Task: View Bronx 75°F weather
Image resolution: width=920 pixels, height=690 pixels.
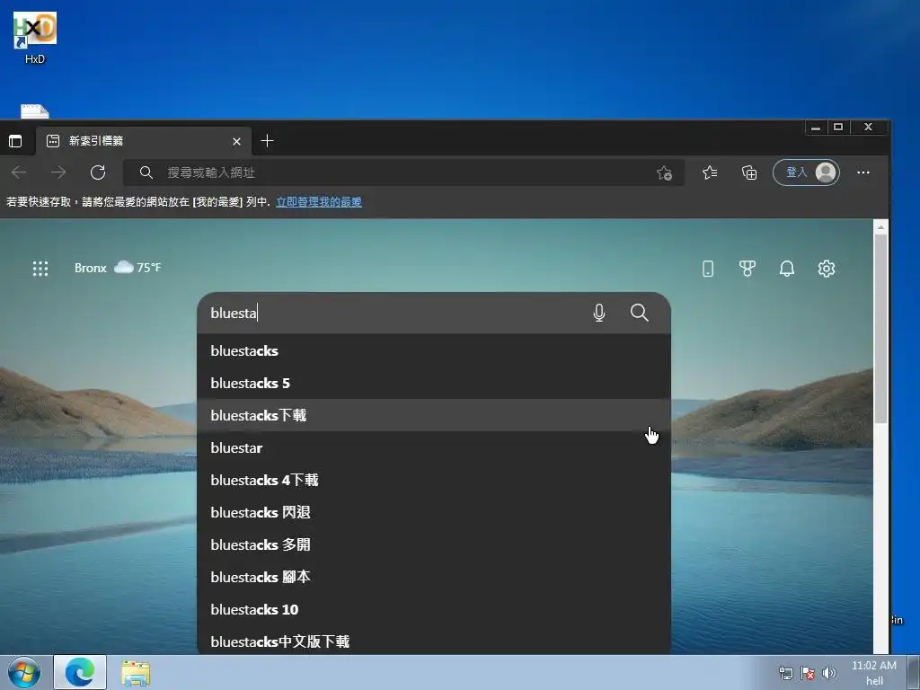Action: pos(118,268)
